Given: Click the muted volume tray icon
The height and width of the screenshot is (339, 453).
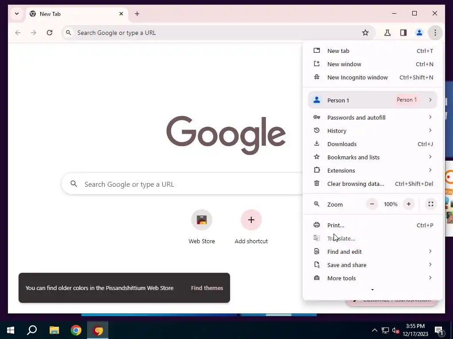Looking at the screenshot, I should (396, 330).
